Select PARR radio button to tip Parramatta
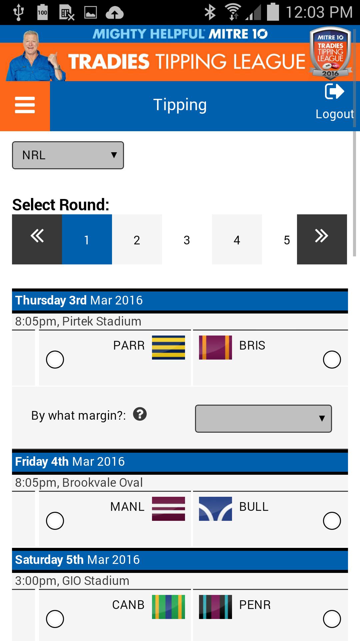Image resolution: width=360 pixels, height=641 pixels. [55, 360]
